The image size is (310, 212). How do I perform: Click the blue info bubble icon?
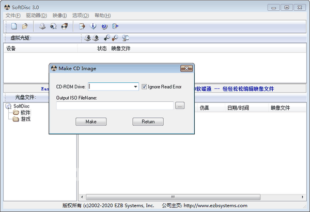tap(93, 26)
